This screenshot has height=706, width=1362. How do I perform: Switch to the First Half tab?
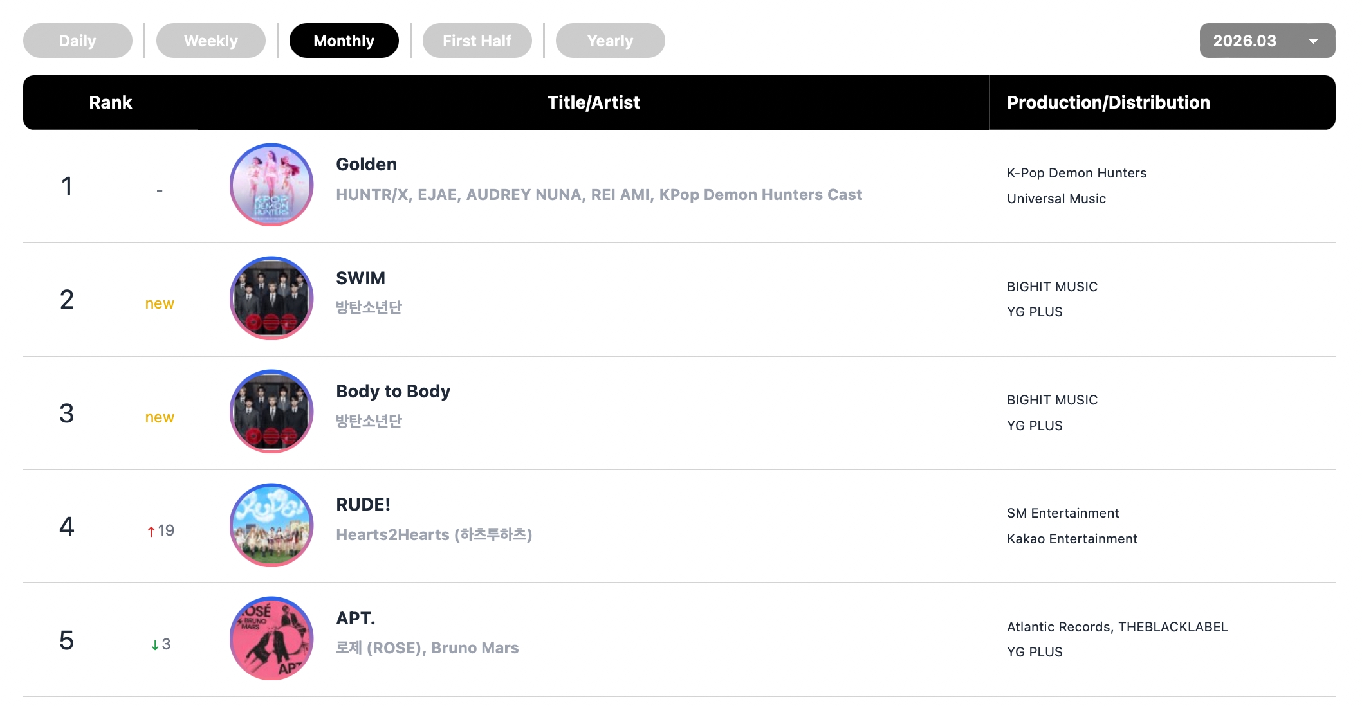click(x=477, y=41)
